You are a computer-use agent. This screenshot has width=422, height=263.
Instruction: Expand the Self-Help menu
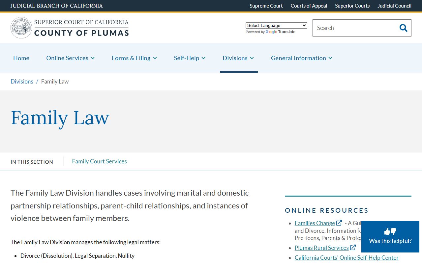(x=190, y=58)
